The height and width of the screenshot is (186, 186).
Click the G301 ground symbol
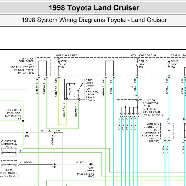coord(91,164)
